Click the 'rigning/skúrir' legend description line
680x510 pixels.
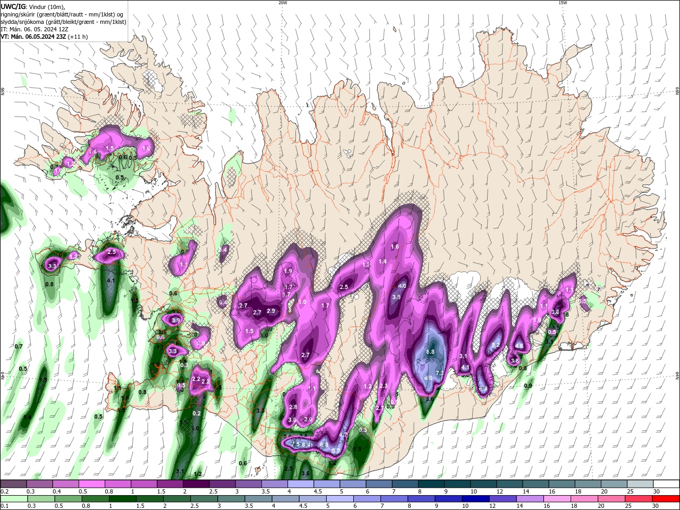coord(62,14)
